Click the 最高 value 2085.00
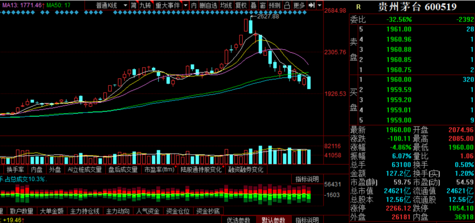This screenshot has width=475, height=223. 461,139
